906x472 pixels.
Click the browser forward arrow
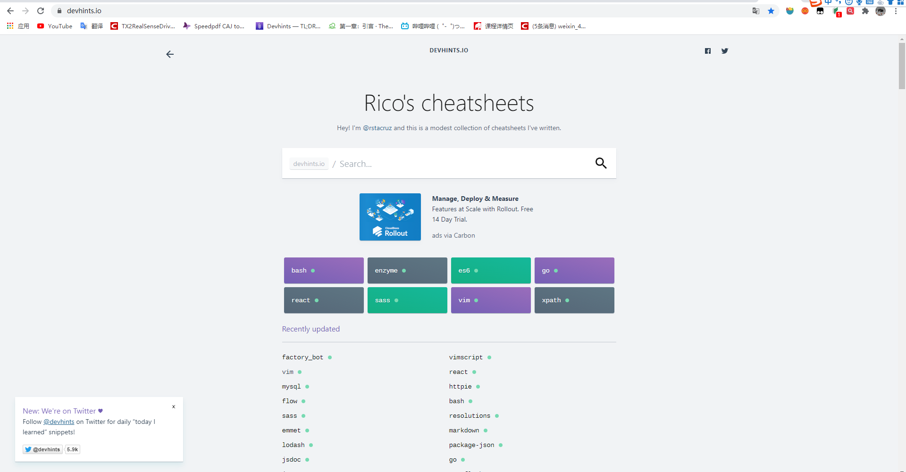click(25, 11)
